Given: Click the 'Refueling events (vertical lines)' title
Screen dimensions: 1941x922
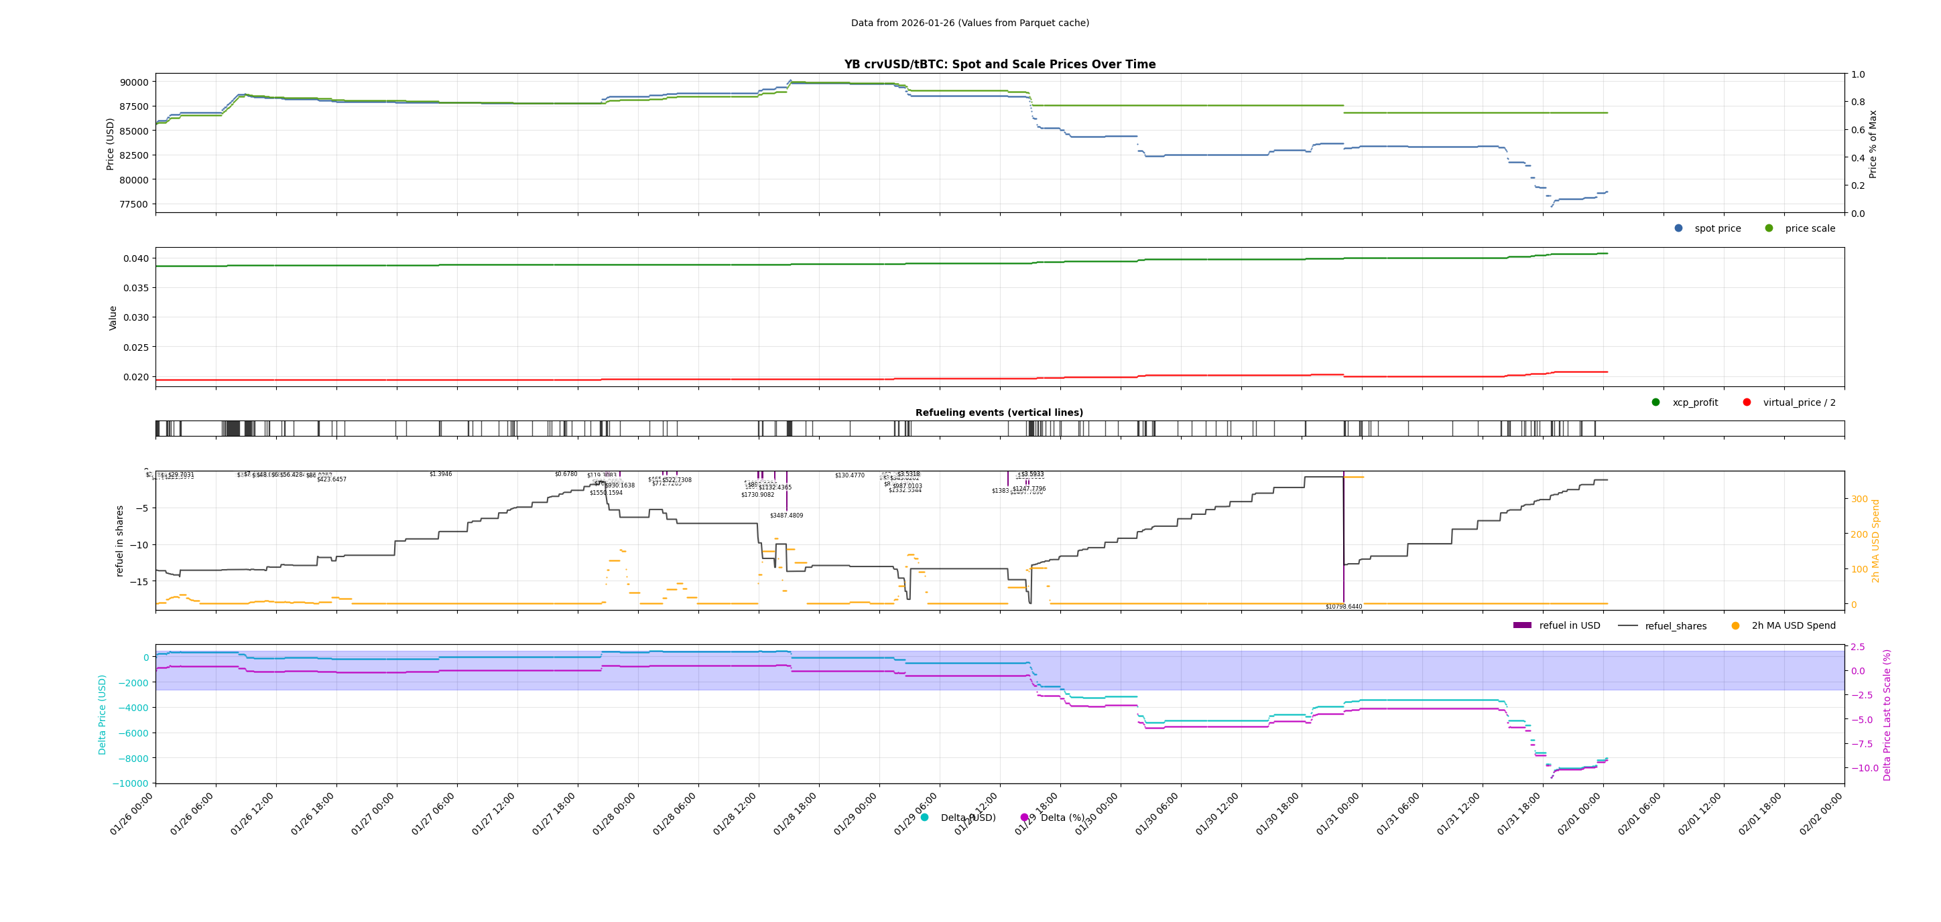Looking at the screenshot, I should tap(999, 412).
